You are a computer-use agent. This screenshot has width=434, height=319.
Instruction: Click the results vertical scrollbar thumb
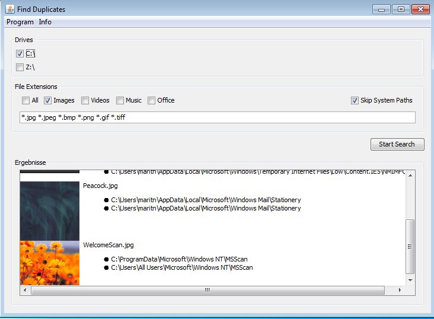pos(410,246)
